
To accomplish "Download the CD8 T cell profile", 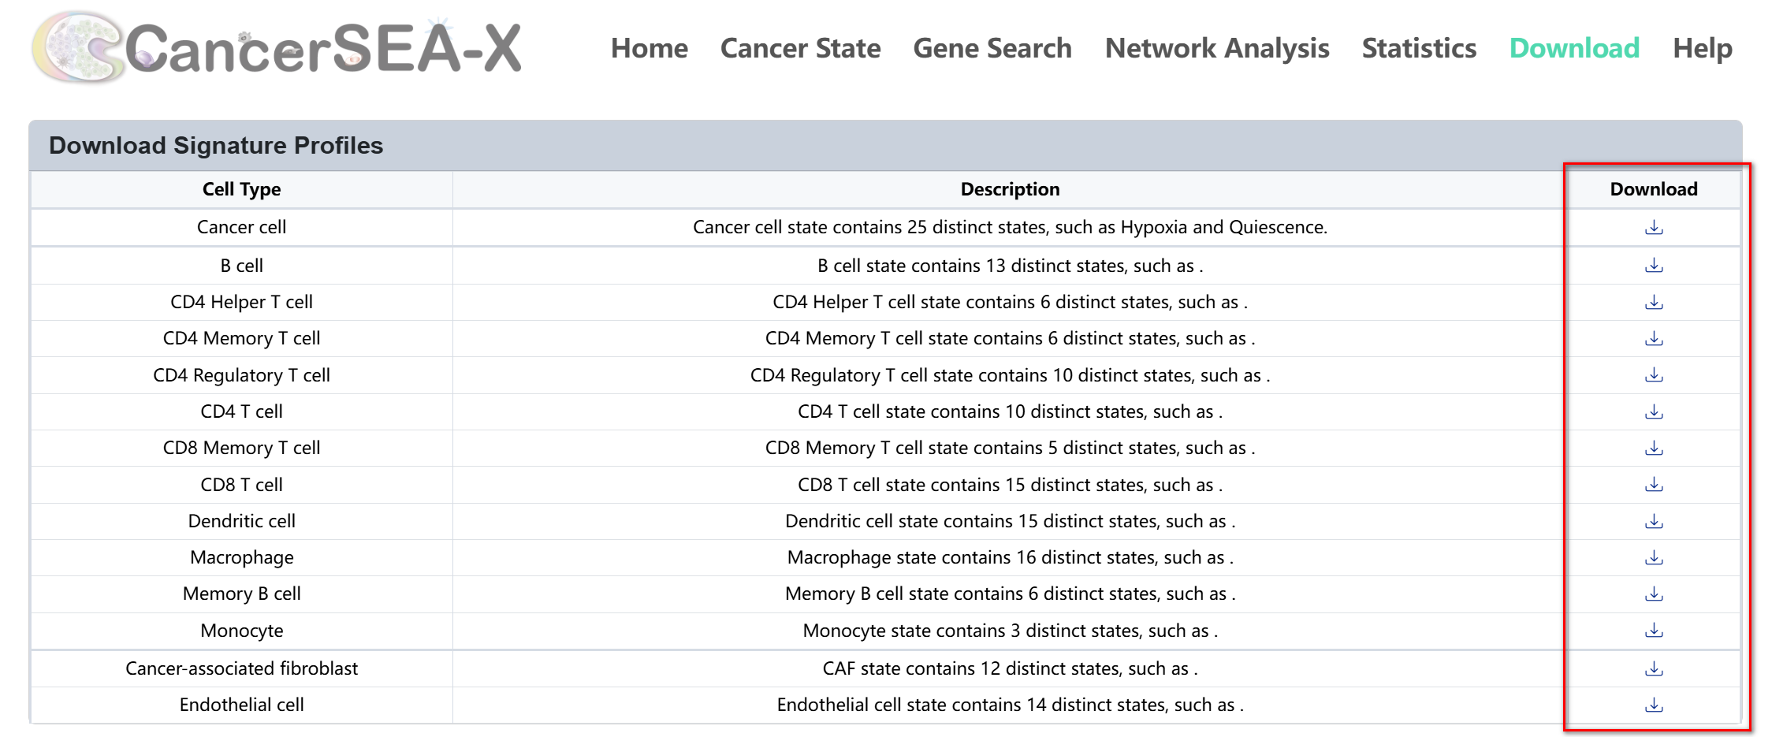I will coord(1654,485).
